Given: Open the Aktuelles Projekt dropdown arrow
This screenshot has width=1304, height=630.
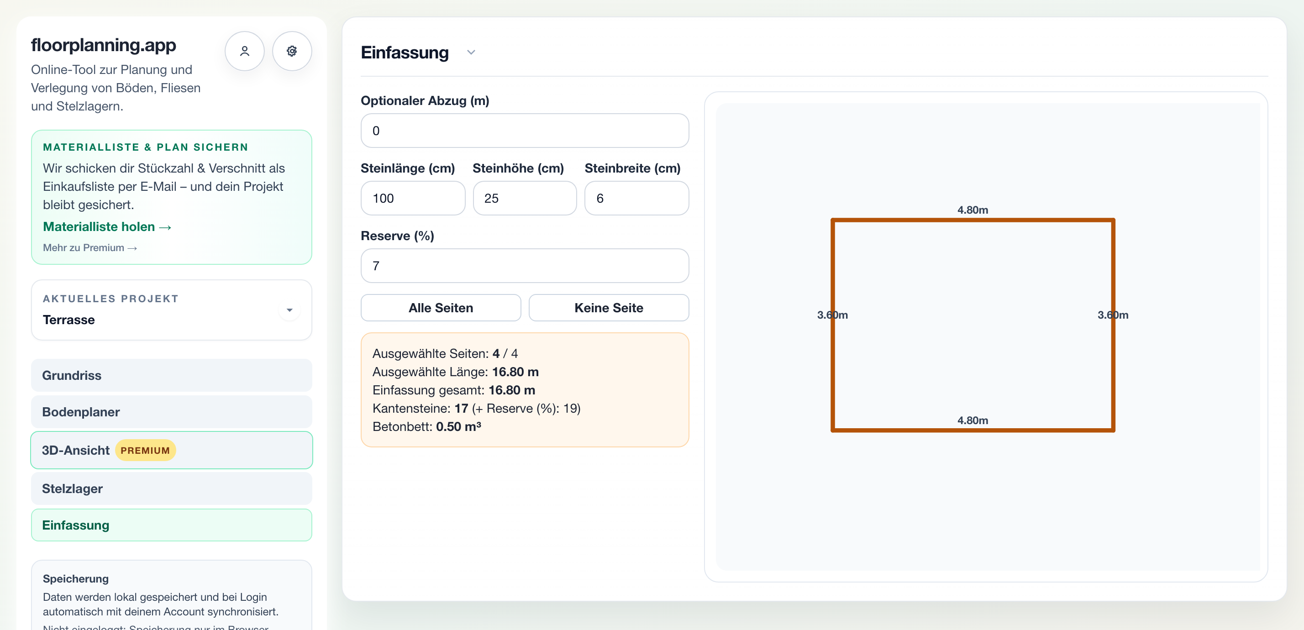Looking at the screenshot, I should [x=289, y=310].
